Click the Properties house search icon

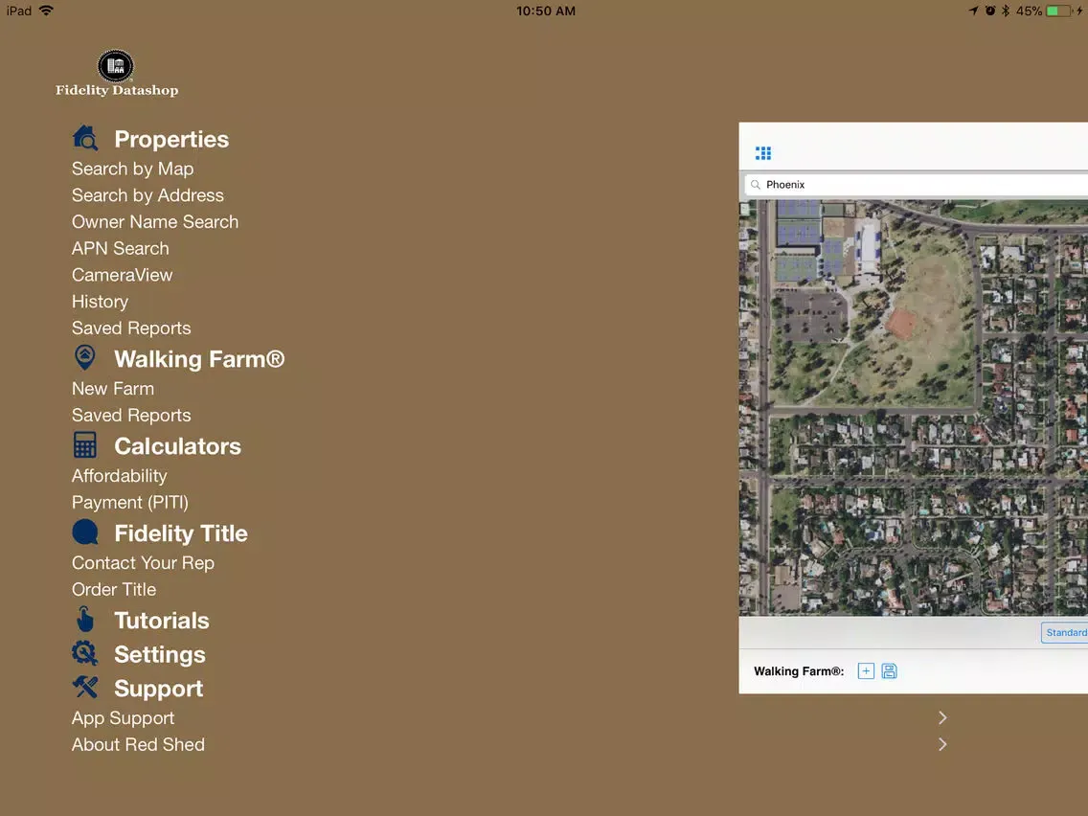point(85,138)
